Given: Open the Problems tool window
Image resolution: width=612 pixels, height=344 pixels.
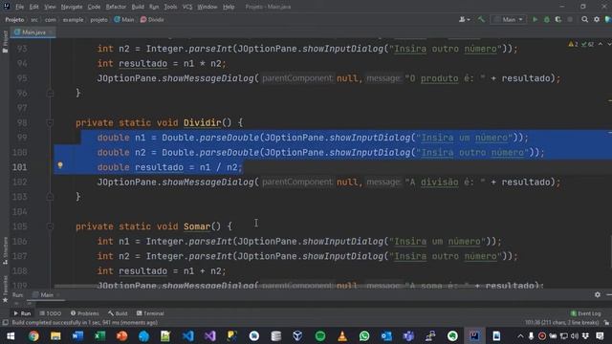Looking at the screenshot, I should [x=85, y=313].
